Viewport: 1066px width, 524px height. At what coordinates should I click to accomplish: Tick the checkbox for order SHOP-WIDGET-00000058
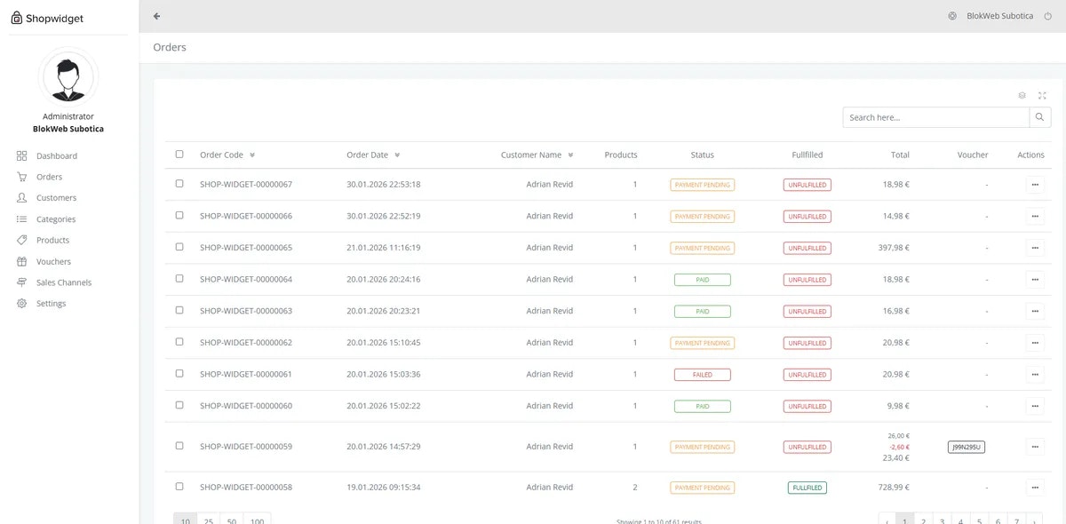179,487
